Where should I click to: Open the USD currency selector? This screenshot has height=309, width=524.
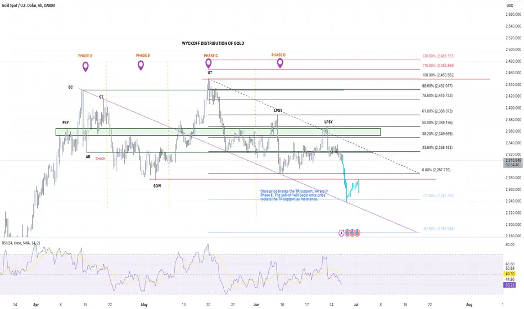510,6
